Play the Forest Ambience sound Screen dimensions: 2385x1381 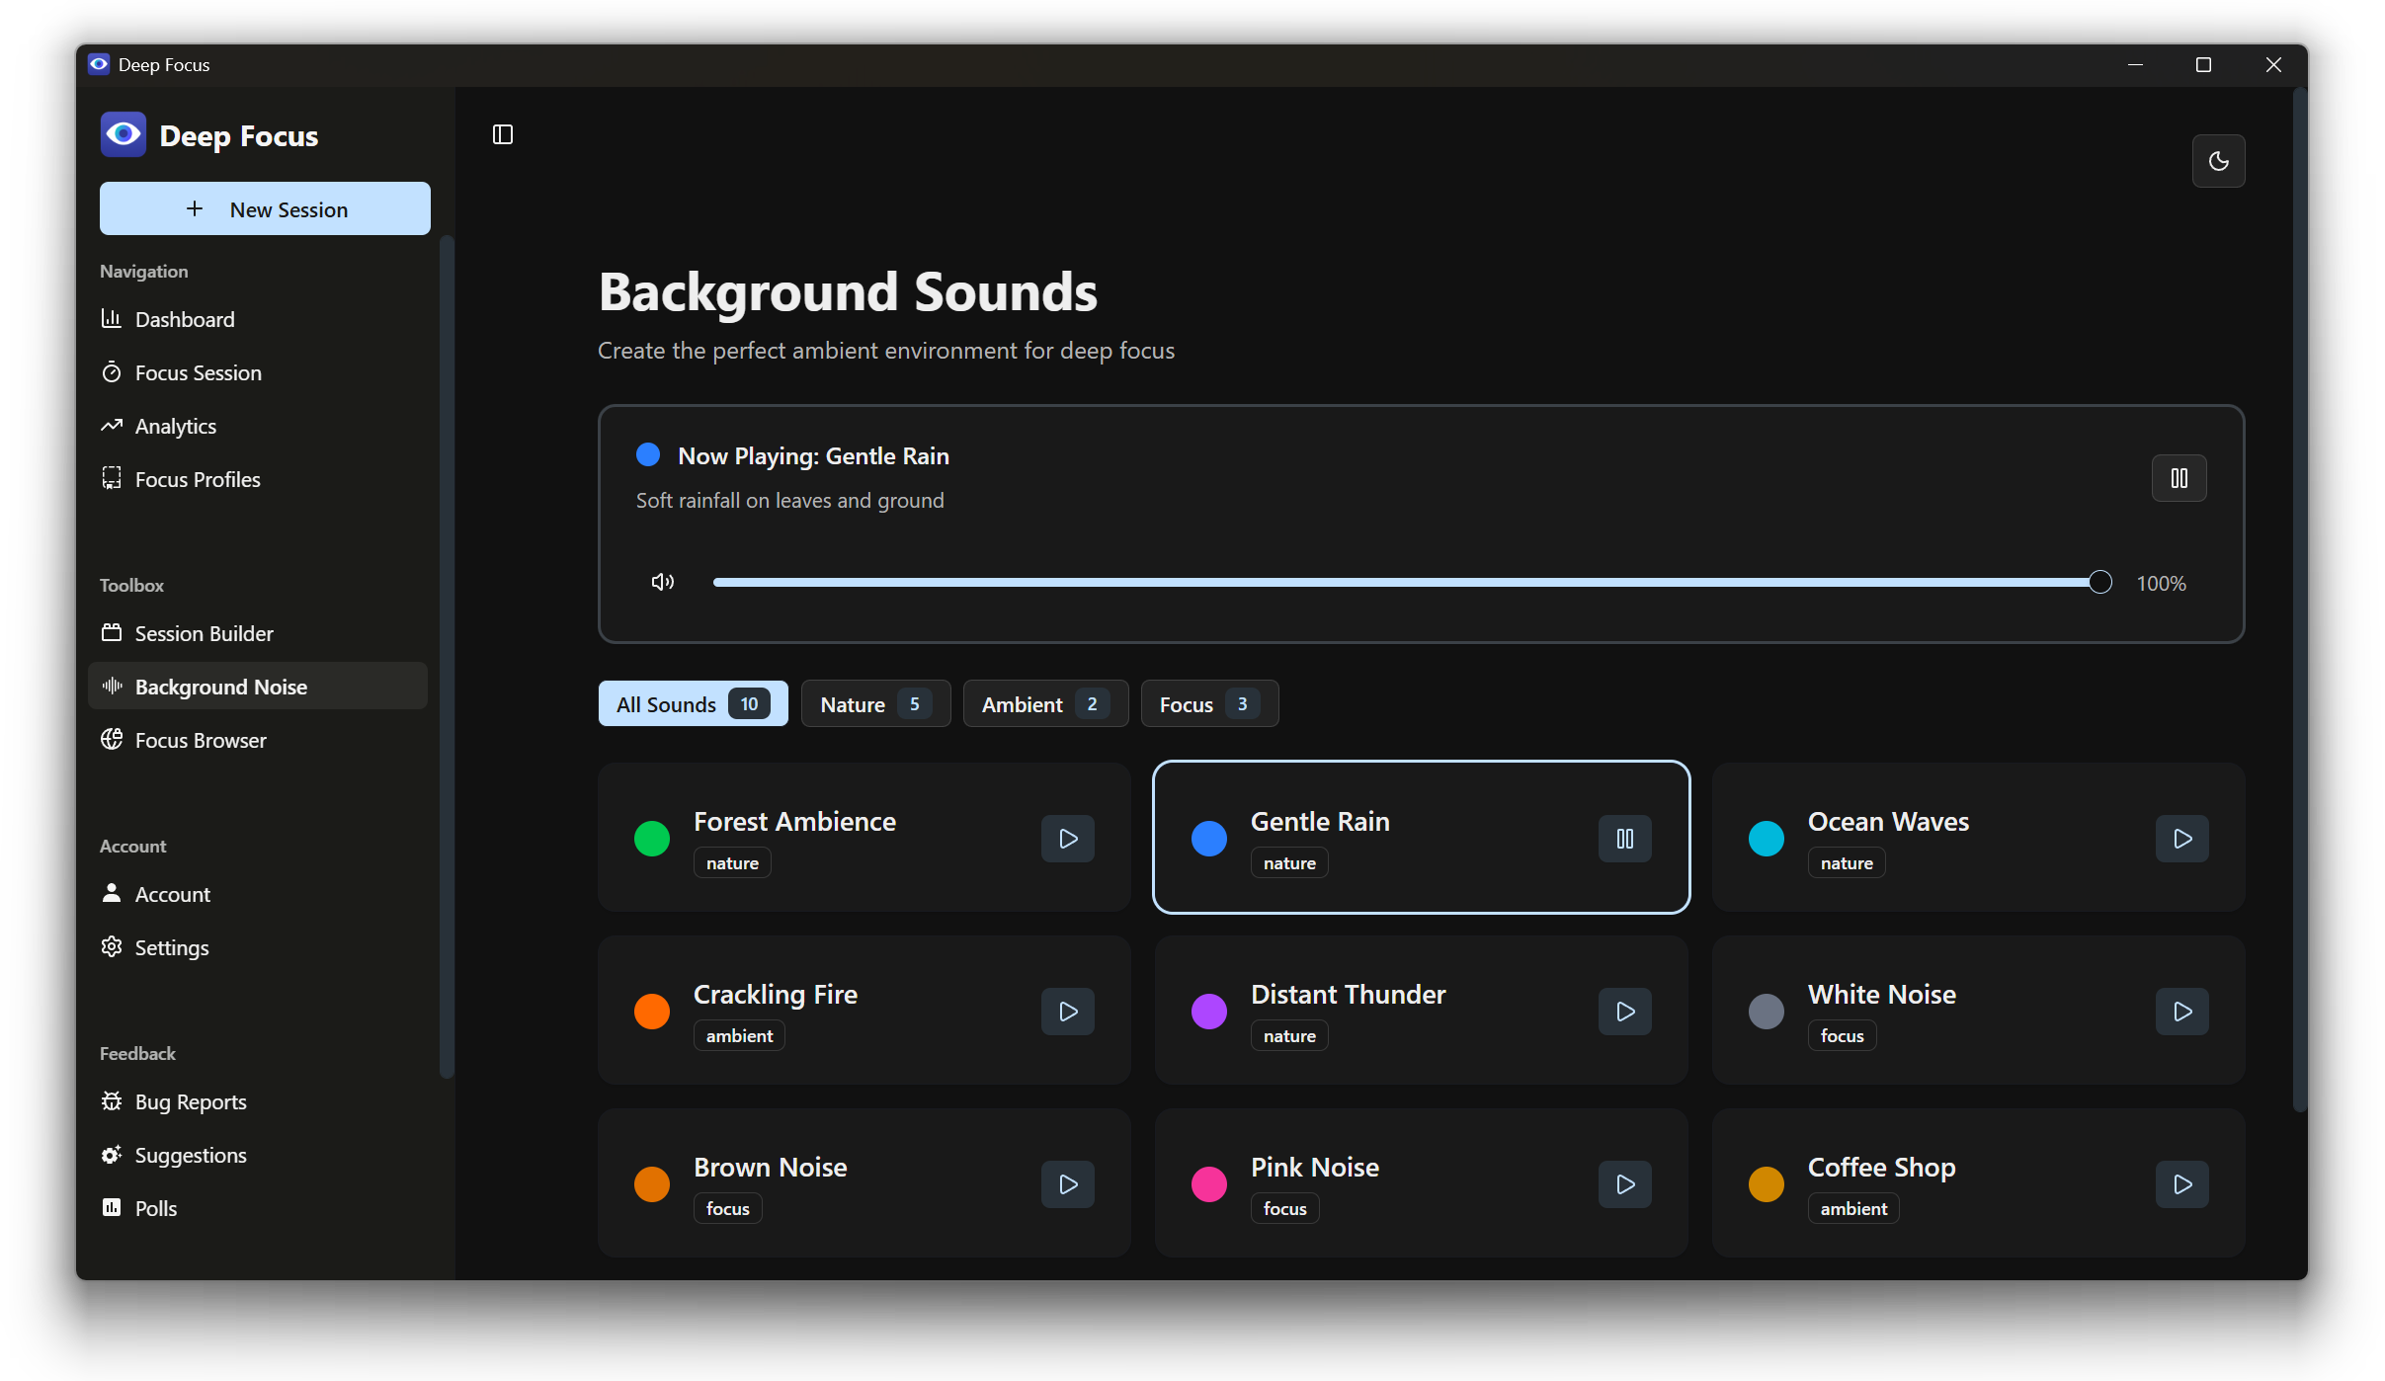(1068, 839)
